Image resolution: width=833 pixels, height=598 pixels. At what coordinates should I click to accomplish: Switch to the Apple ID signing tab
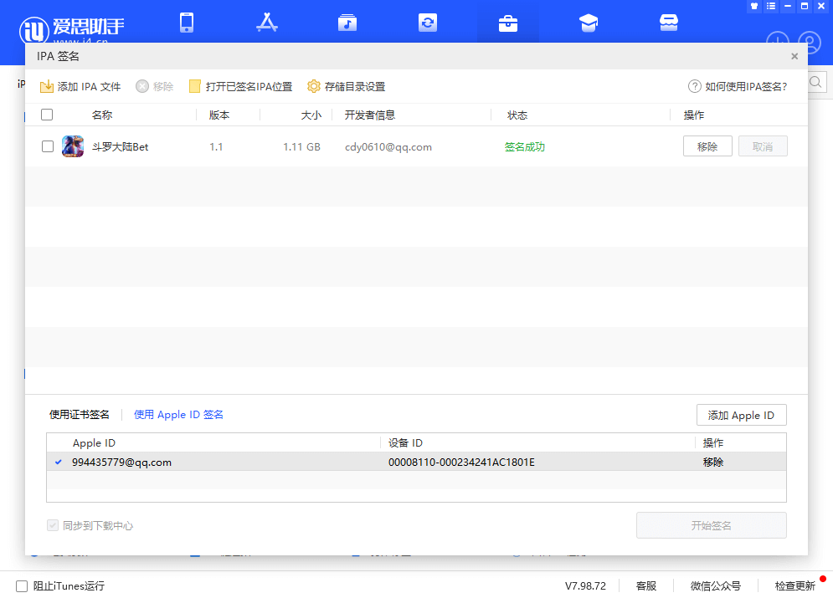(x=178, y=414)
